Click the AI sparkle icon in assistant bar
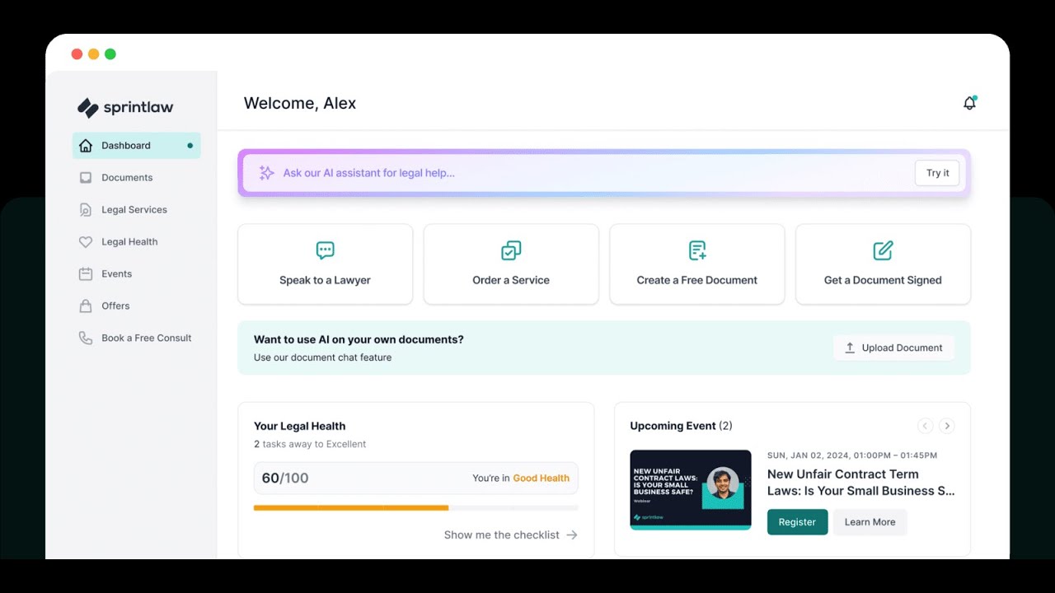 [266, 173]
